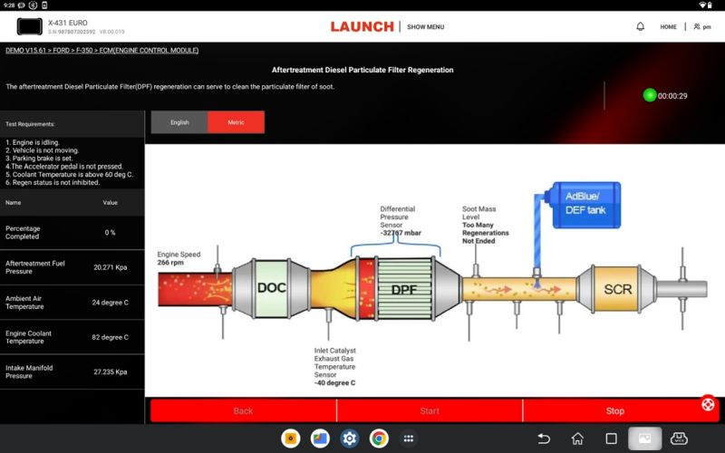Click the user profile icon labeled pm
Viewport: 725px width, 453px height.
coord(702,27)
